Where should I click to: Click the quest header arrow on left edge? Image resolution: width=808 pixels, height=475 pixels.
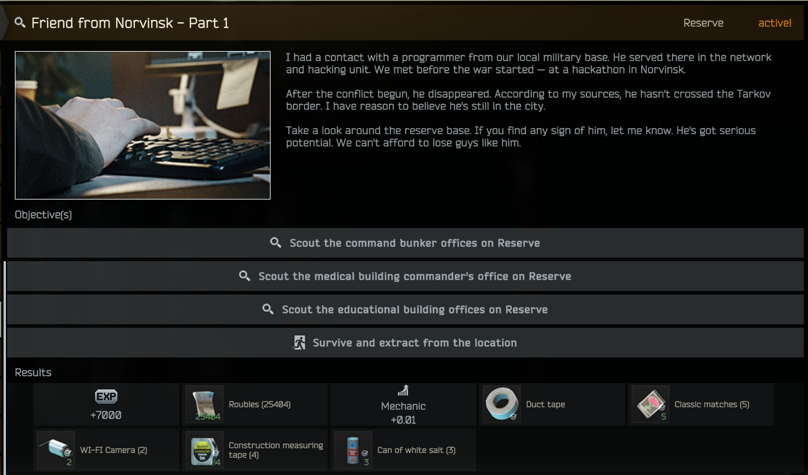tap(4, 23)
